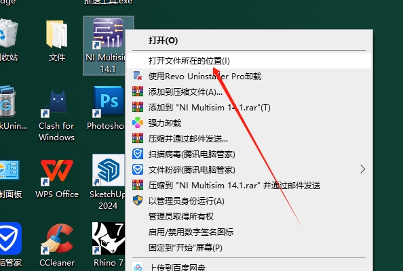
Task: Click the CCleaner label text
Action: point(57,263)
